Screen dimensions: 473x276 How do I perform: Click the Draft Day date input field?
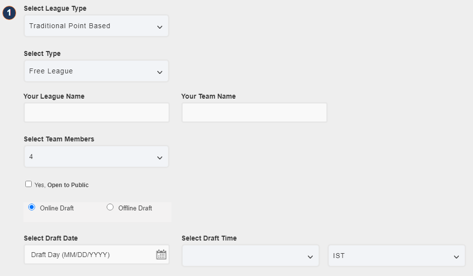click(x=96, y=255)
